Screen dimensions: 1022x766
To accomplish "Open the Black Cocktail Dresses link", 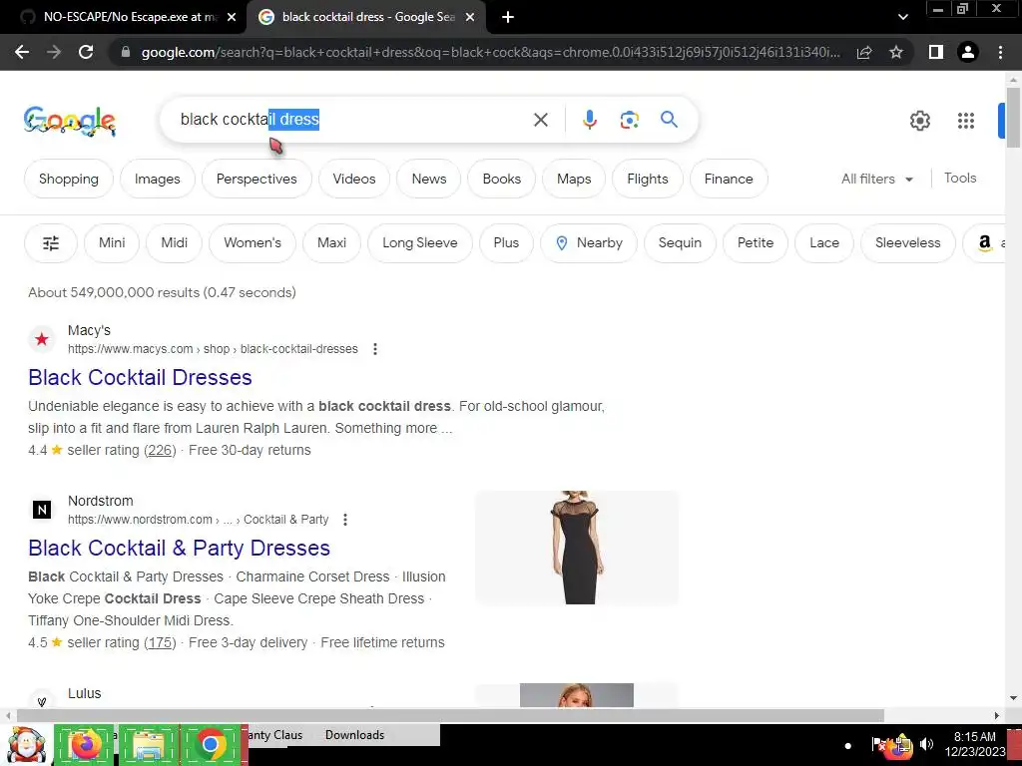I will (x=140, y=378).
